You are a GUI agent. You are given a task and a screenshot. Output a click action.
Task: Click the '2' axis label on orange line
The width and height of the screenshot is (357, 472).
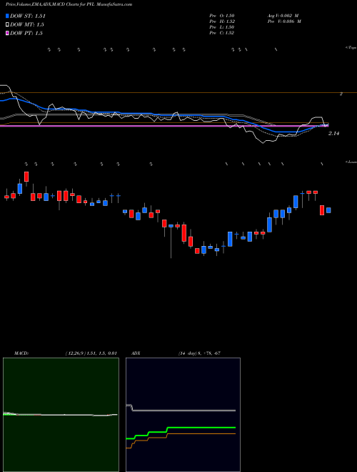tap(341, 94)
